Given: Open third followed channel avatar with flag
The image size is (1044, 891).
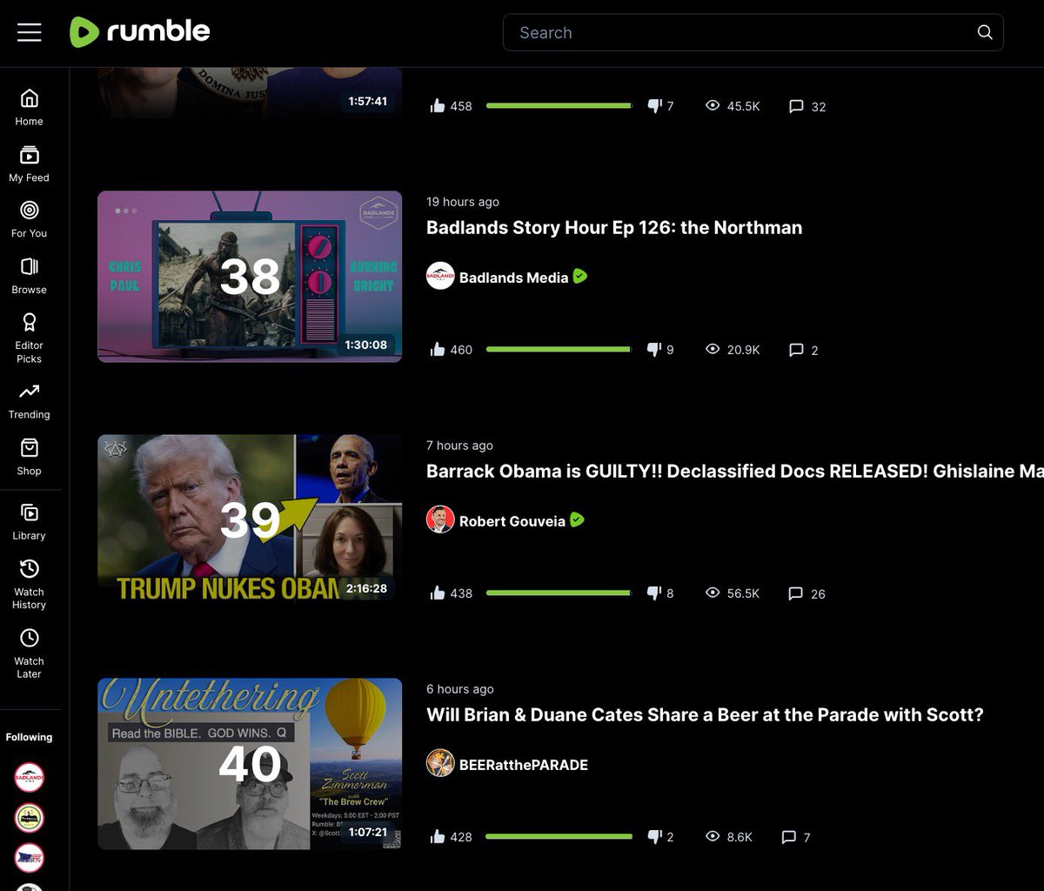Looking at the screenshot, I should point(30,857).
